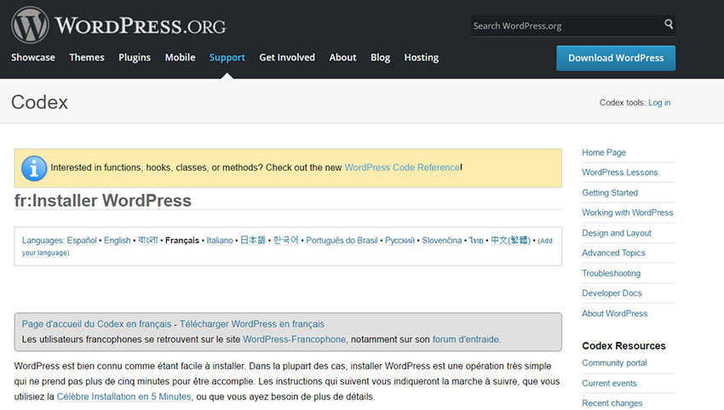Click the Codex page heading

[x=39, y=102]
